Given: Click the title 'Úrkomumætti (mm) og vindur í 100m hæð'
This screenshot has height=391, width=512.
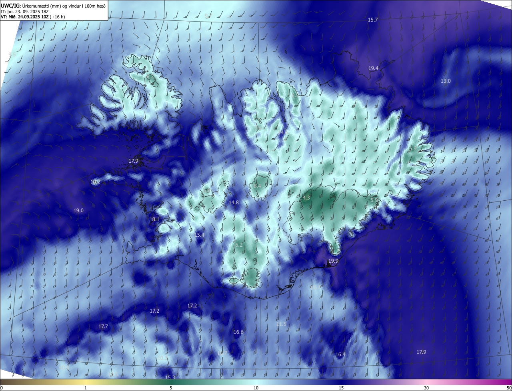Looking at the screenshot, I should [x=63, y=5].
